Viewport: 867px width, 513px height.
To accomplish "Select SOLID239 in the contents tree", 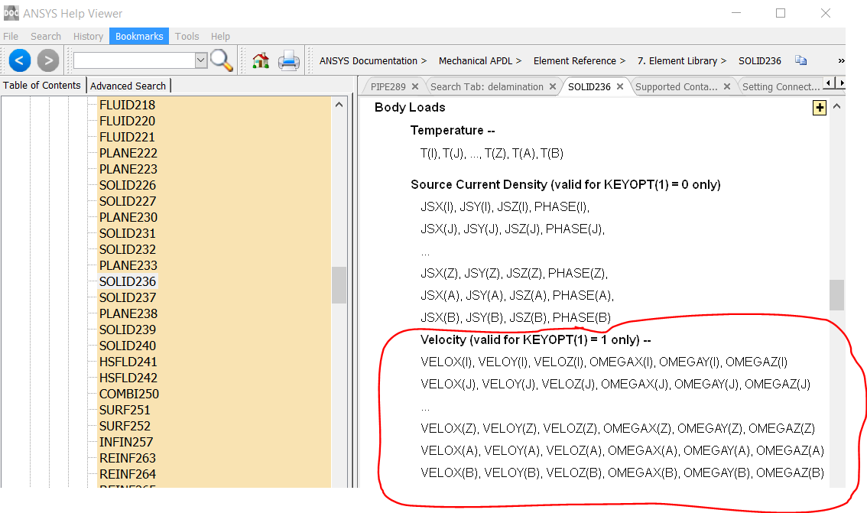I will [128, 330].
